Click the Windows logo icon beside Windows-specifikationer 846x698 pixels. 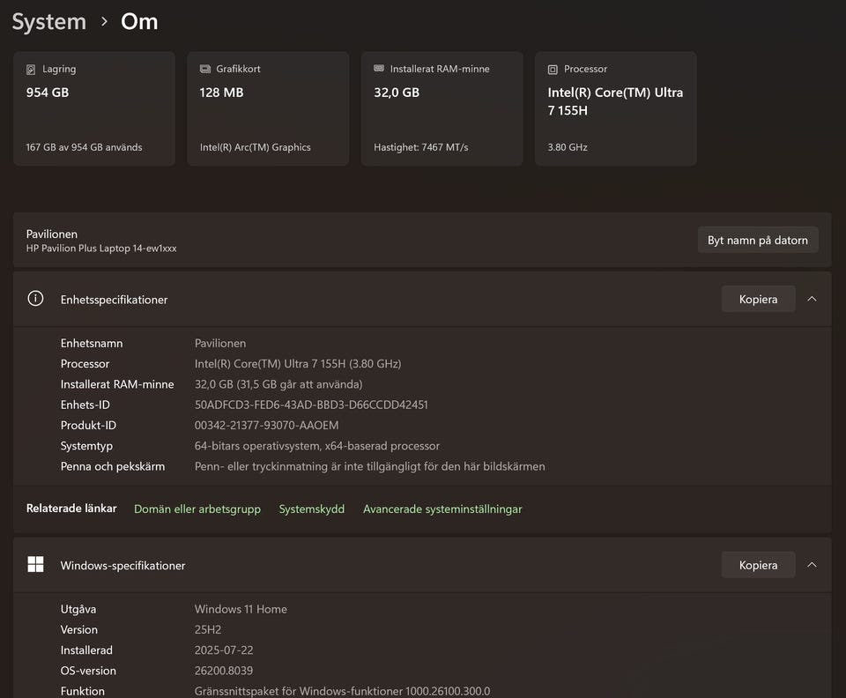click(x=35, y=565)
